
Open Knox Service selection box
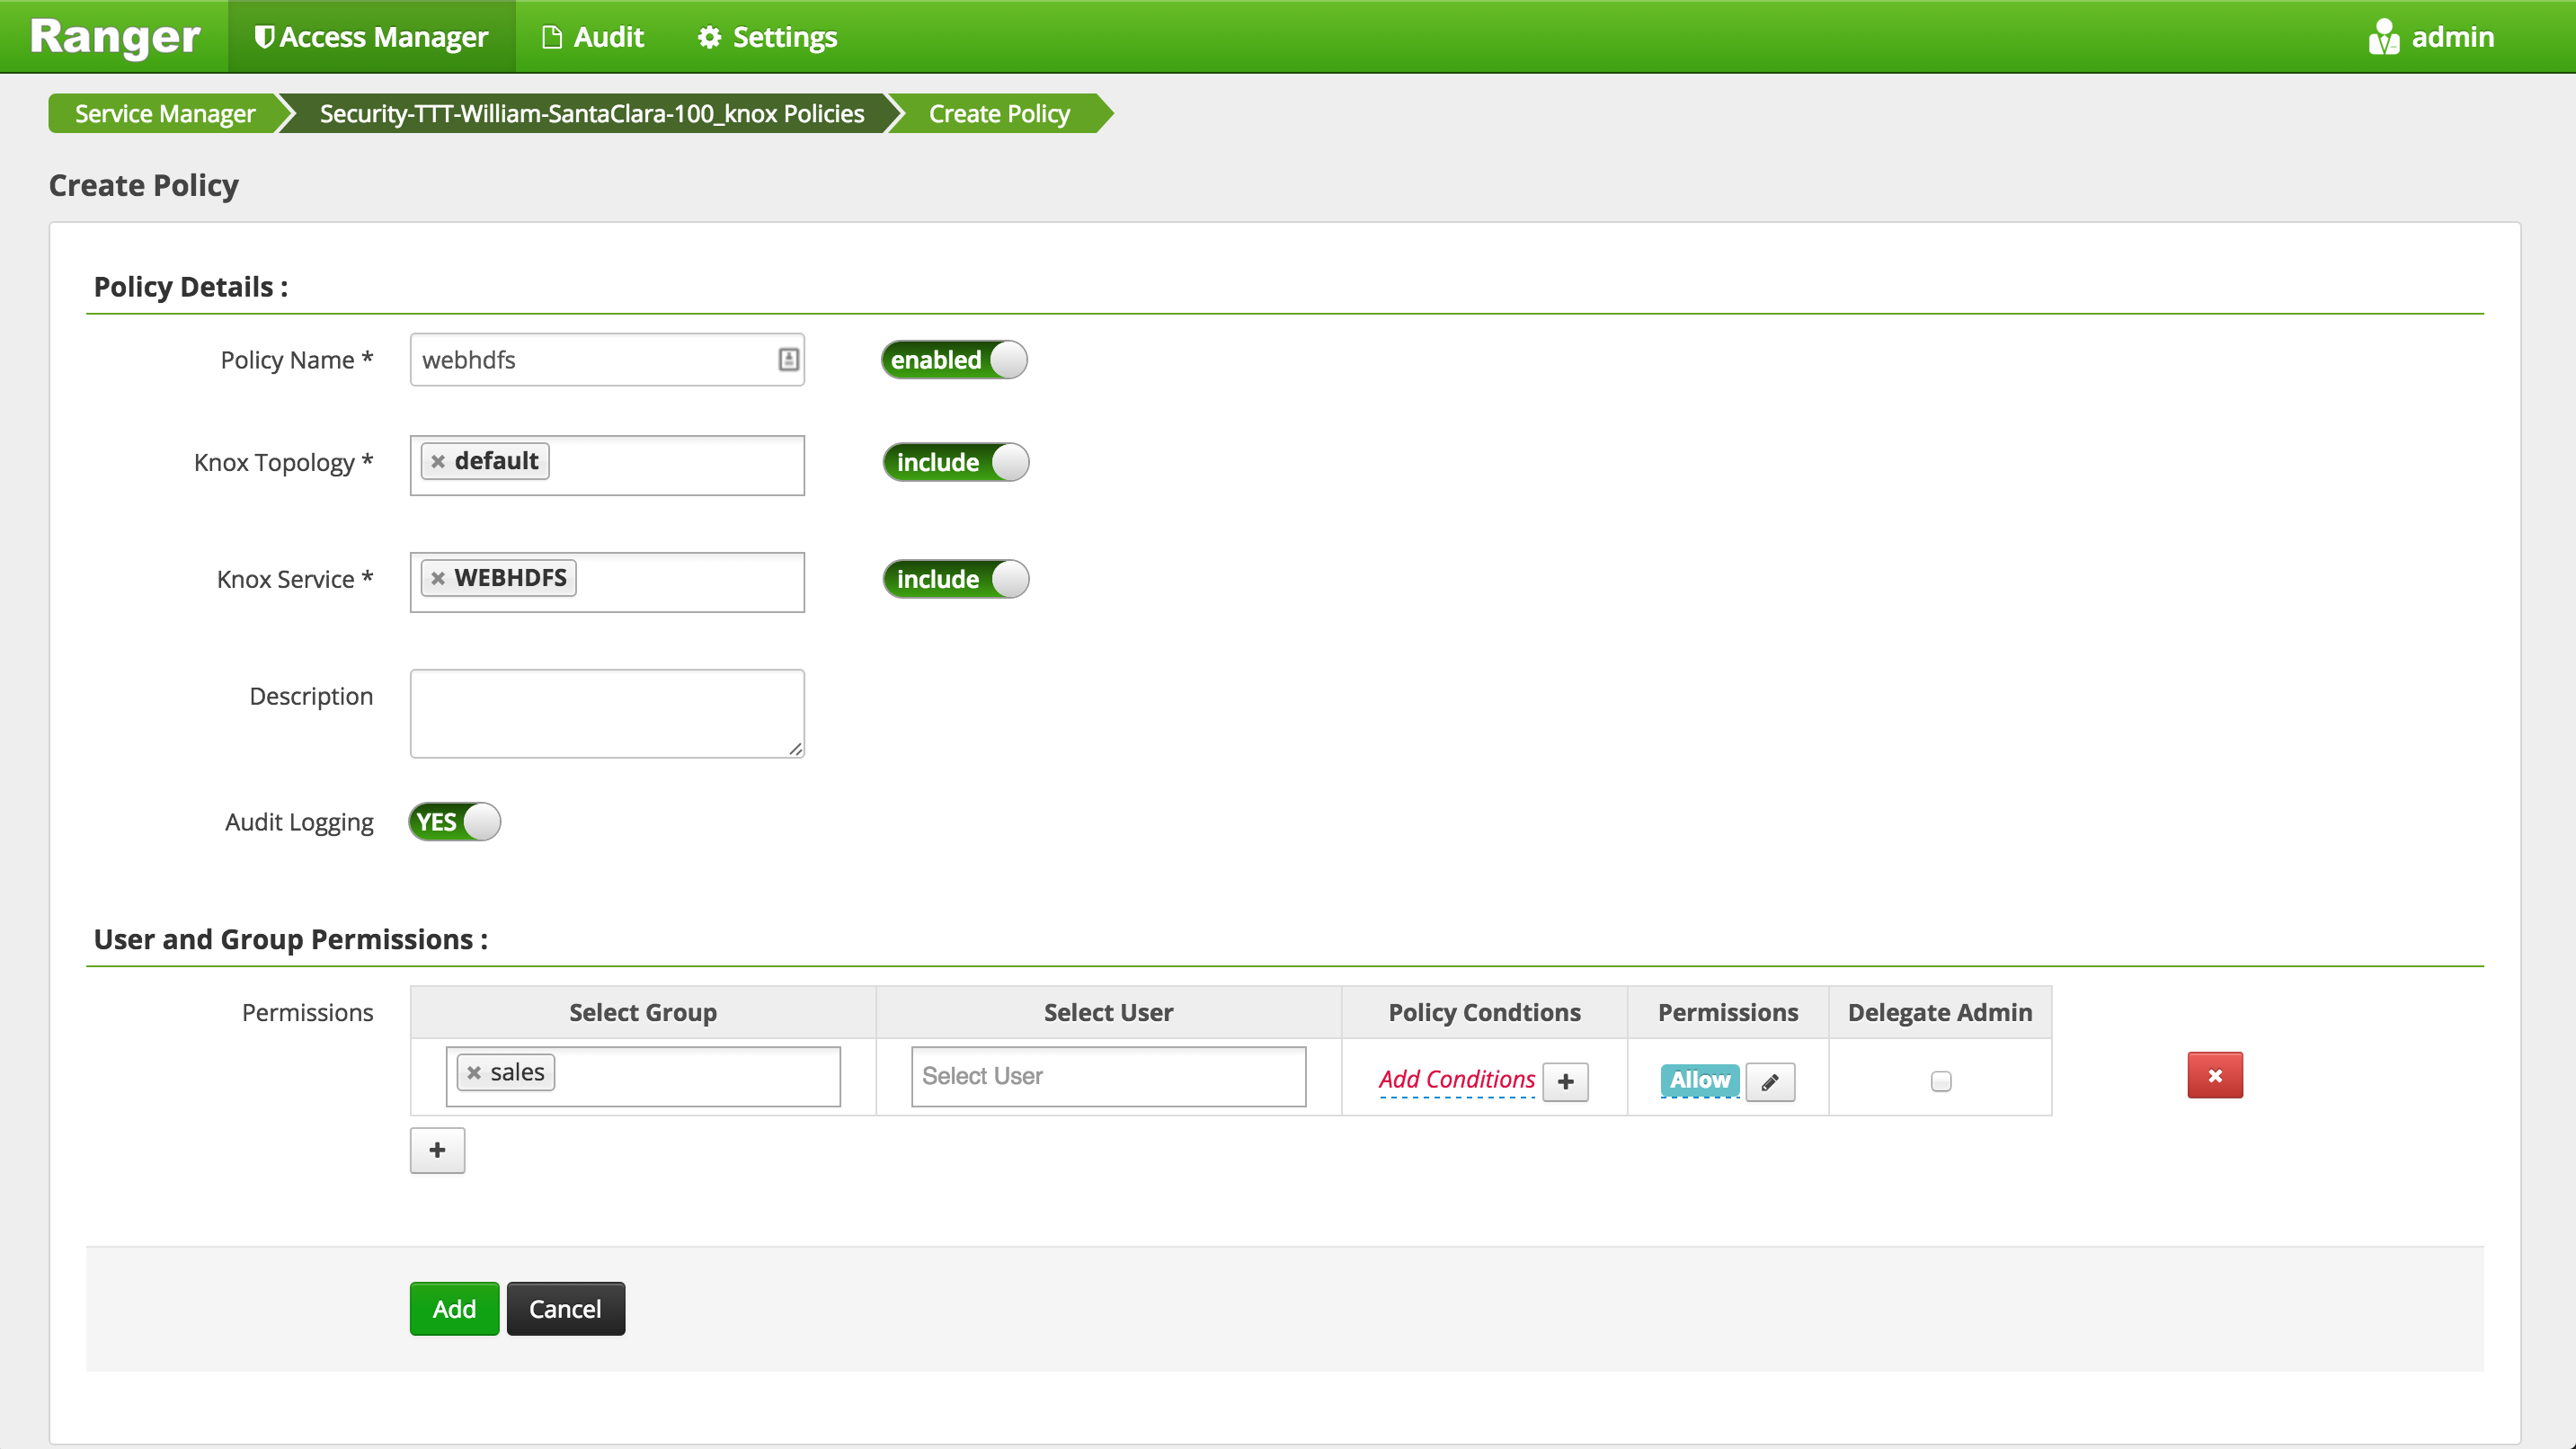click(690, 582)
